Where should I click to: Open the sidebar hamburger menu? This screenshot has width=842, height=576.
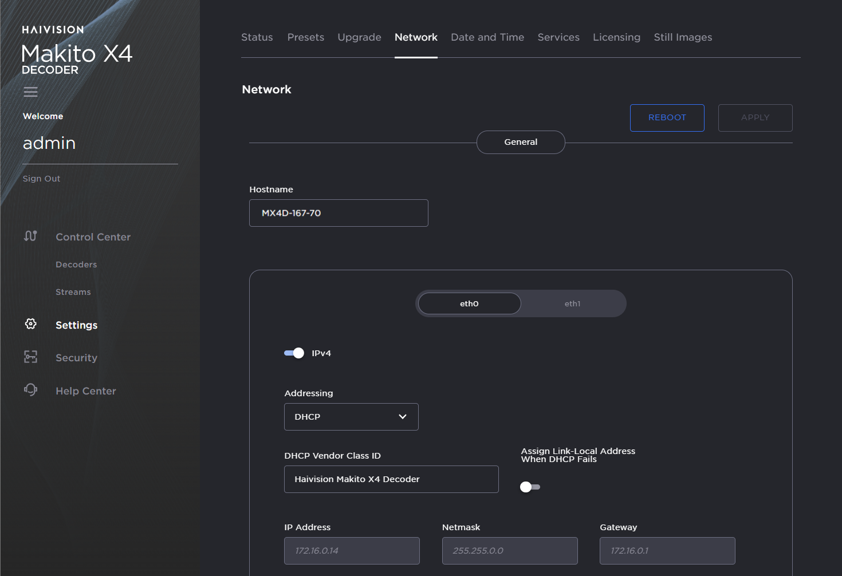tap(30, 92)
